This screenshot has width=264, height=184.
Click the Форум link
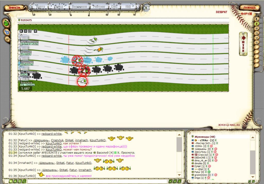(246, 14)
